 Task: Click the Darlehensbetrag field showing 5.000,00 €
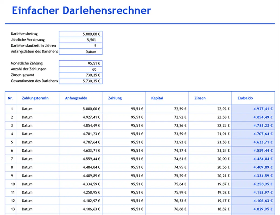(x=81, y=34)
